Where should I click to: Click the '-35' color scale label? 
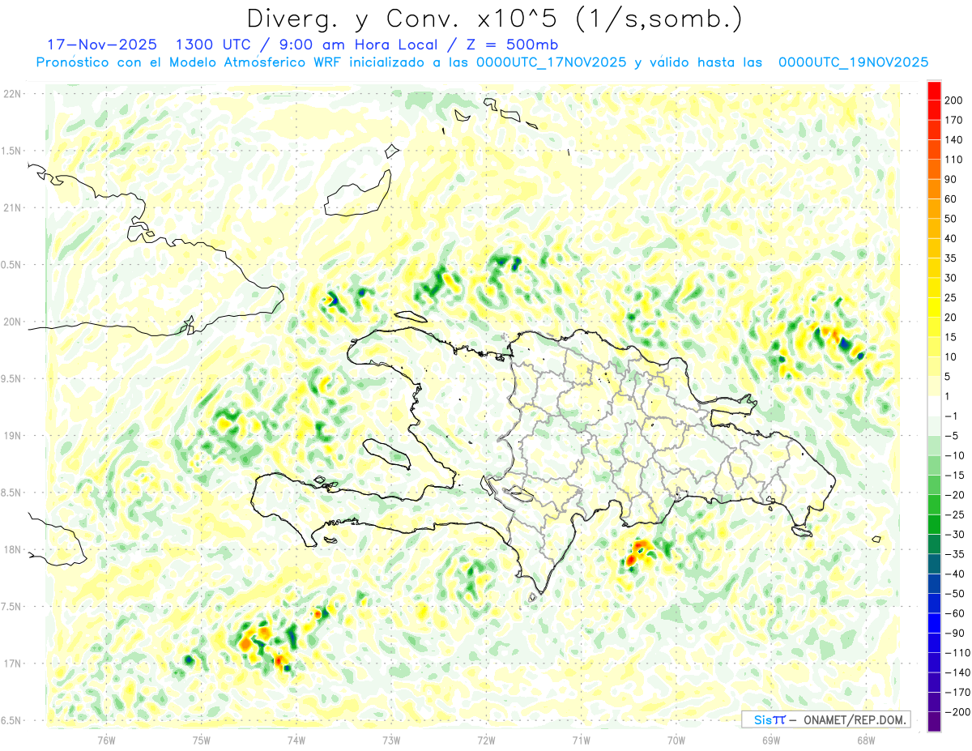(x=954, y=555)
